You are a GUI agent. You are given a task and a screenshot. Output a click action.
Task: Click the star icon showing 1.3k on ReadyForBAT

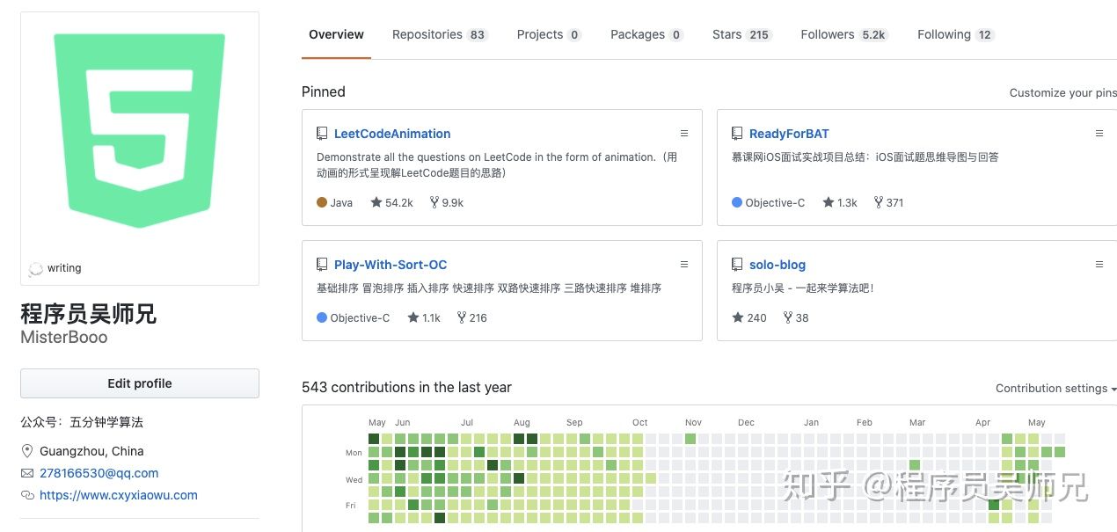tap(829, 202)
